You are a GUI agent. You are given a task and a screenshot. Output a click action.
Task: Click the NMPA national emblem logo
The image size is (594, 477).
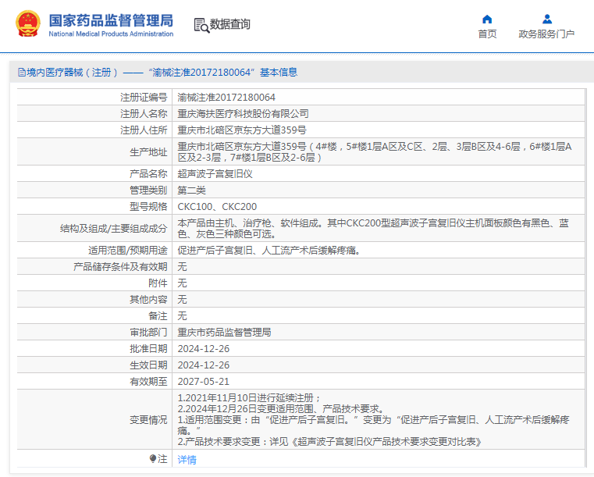(x=27, y=24)
